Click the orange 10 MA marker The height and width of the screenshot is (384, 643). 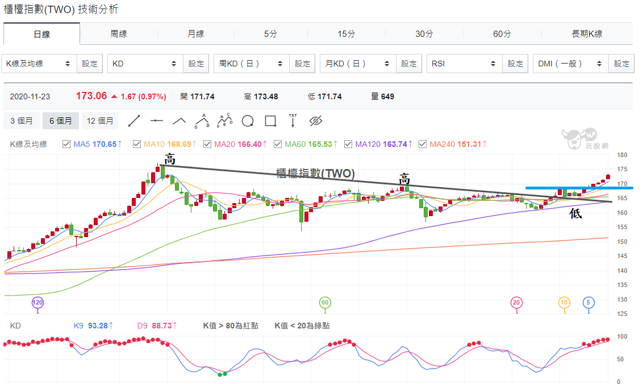tap(564, 303)
